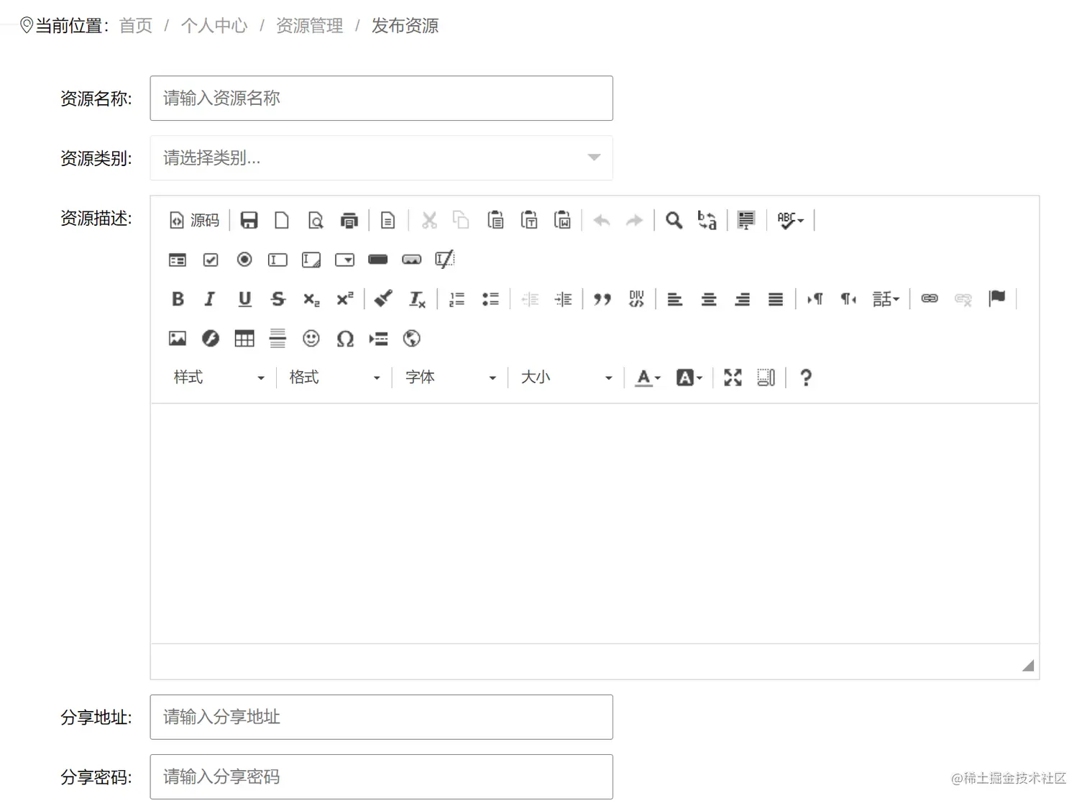The height and width of the screenshot is (806, 1087).
Task: Center align text
Action: click(709, 299)
